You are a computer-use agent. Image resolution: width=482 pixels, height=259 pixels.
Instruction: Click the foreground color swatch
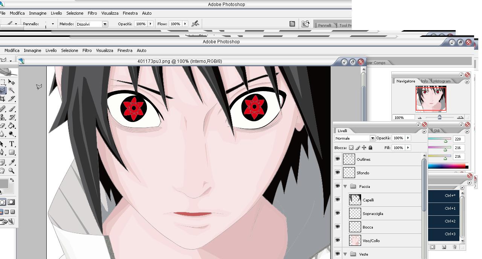(x=3, y=184)
